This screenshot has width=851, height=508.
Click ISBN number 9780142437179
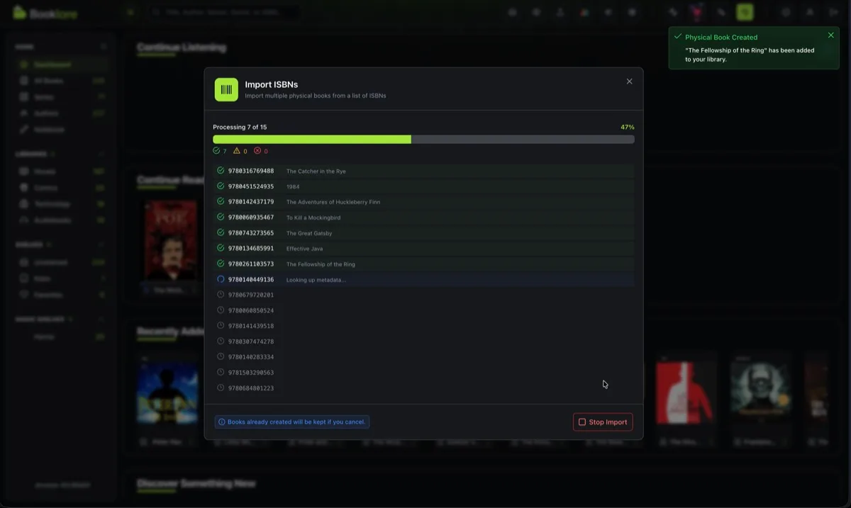click(x=251, y=202)
